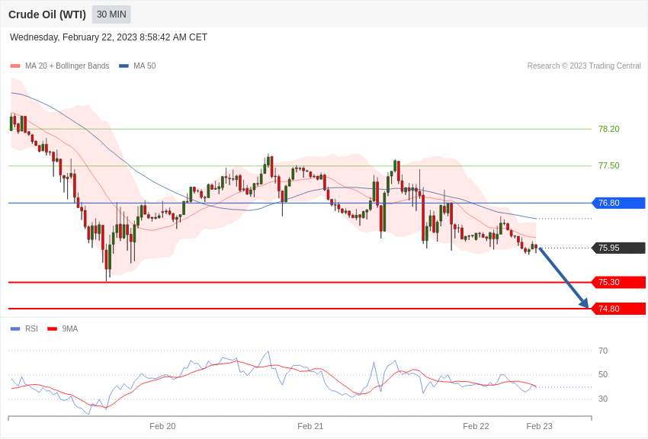This screenshot has height=439, width=648.
Task: Click the 75.30 resistance level label
Action: (610, 282)
